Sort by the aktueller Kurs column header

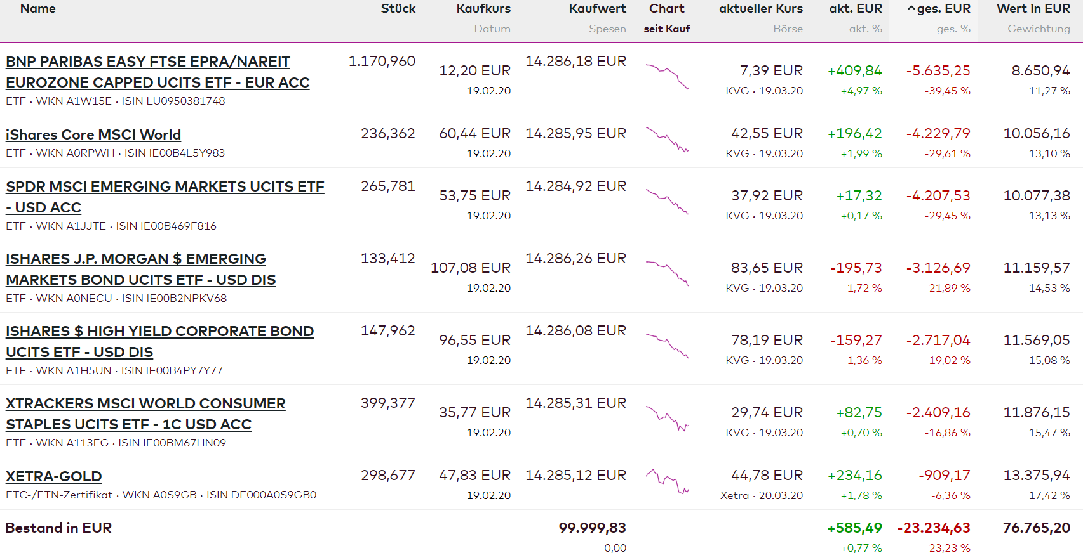click(x=761, y=9)
